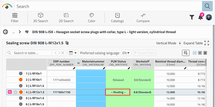This screenshot has width=215, height=107.
Task: Click gray status dot of row 1
Action: coord(21,74)
